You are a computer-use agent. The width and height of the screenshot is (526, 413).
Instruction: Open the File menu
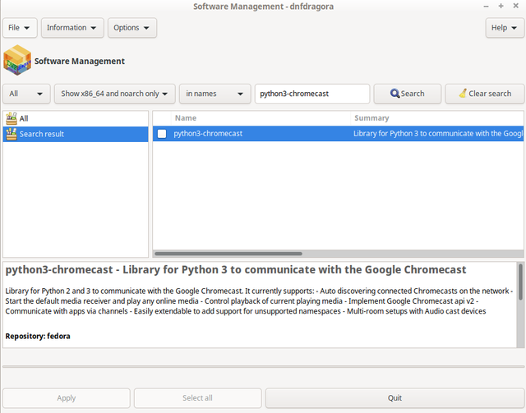click(20, 28)
